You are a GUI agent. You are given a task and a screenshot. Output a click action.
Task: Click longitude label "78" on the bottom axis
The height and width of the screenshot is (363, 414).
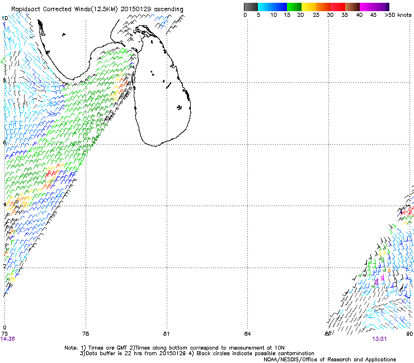[x=86, y=334]
